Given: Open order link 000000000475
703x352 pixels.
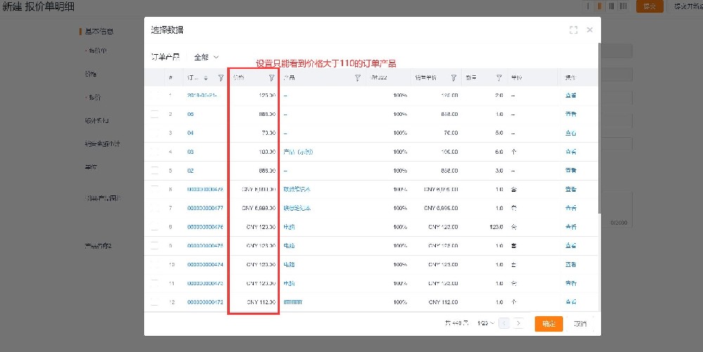Looking at the screenshot, I should pyautogui.click(x=205, y=246).
